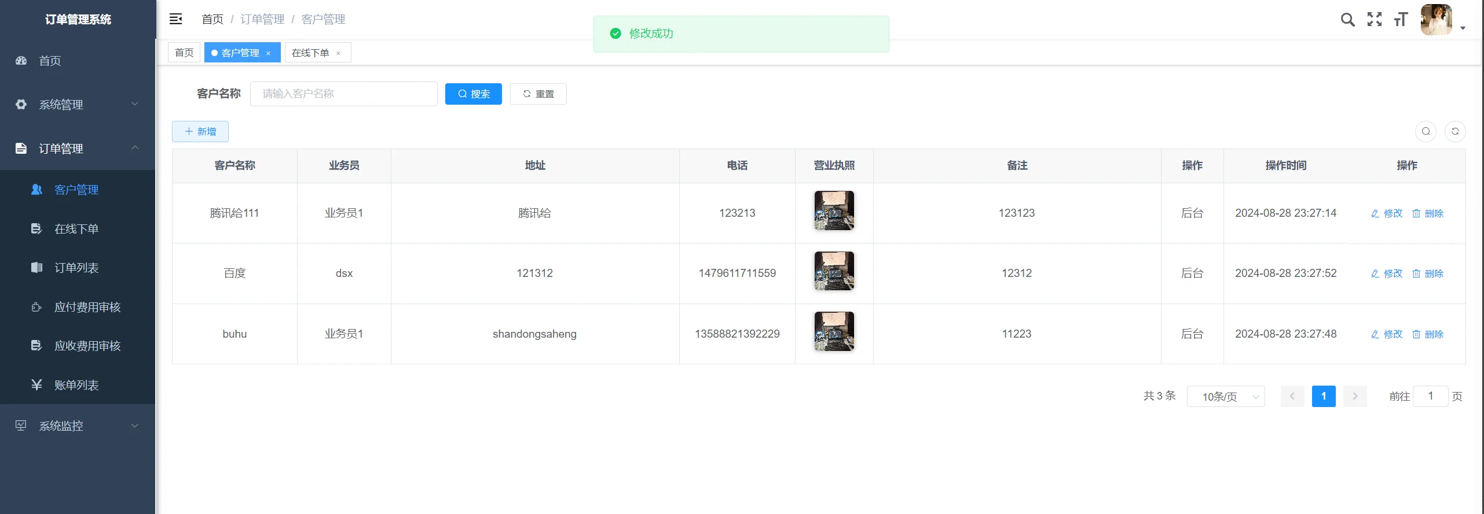This screenshot has height=514, width=1484.
Task: Edit the 腾讯给111 row with 修改
Action: (x=1387, y=213)
